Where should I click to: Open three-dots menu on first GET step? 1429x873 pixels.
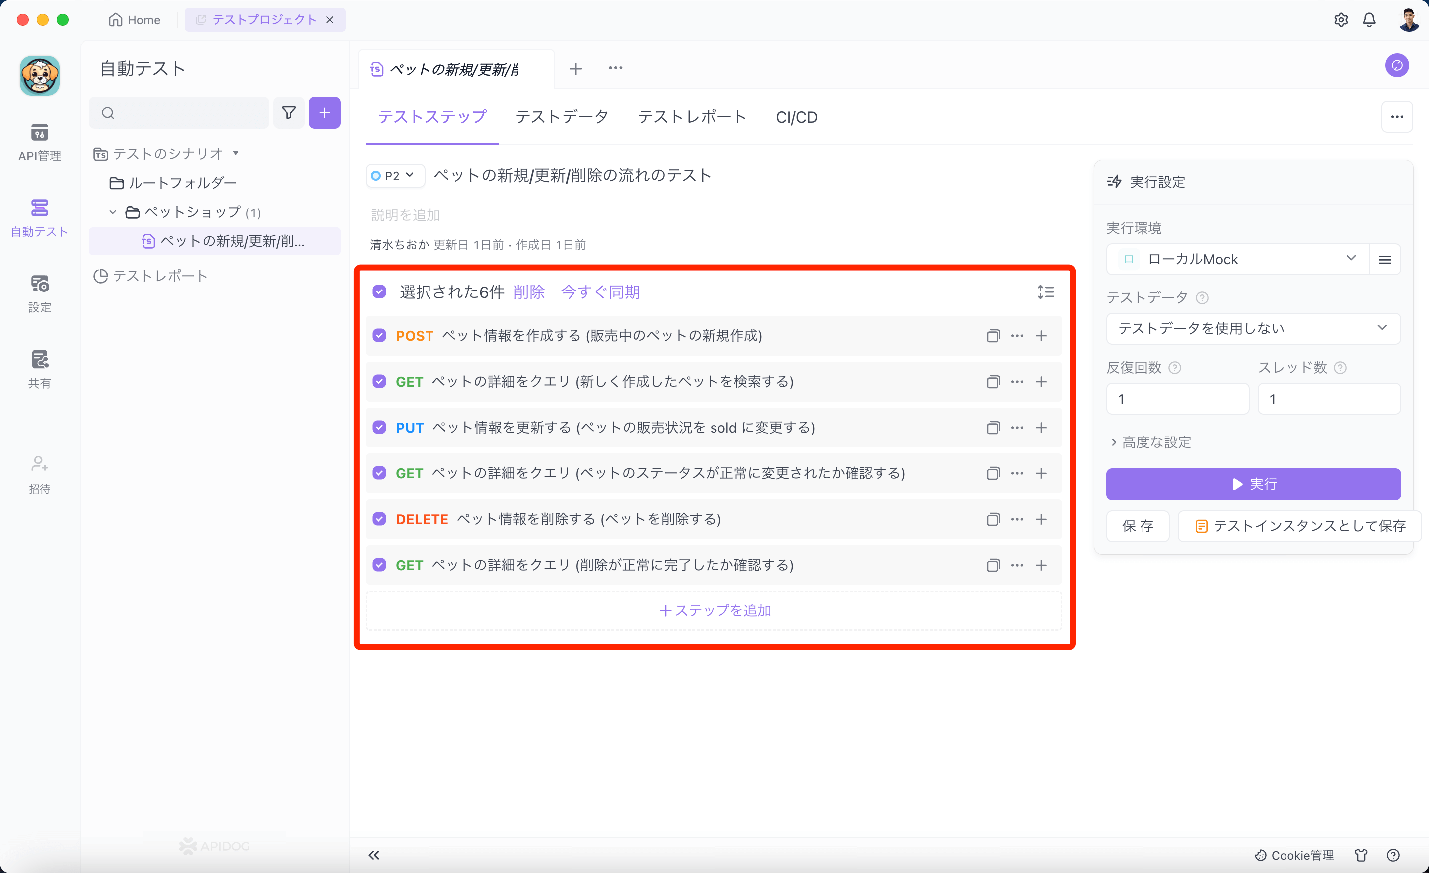coord(1017,382)
